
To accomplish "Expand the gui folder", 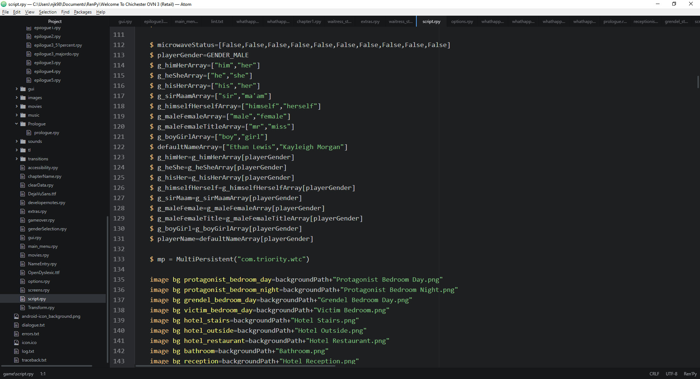I will [x=16, y=89].
